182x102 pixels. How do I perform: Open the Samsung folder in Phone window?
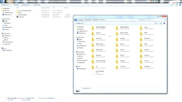(146, 56)
